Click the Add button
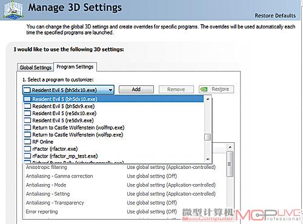 point(136,90)
